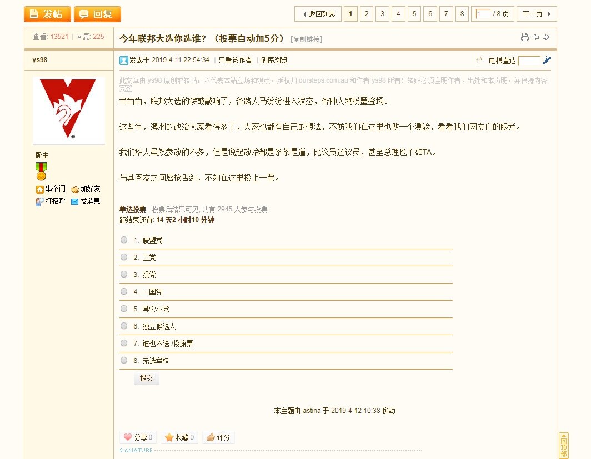Click the page number input field
The image size is (591, 459).
coord(482,14)
